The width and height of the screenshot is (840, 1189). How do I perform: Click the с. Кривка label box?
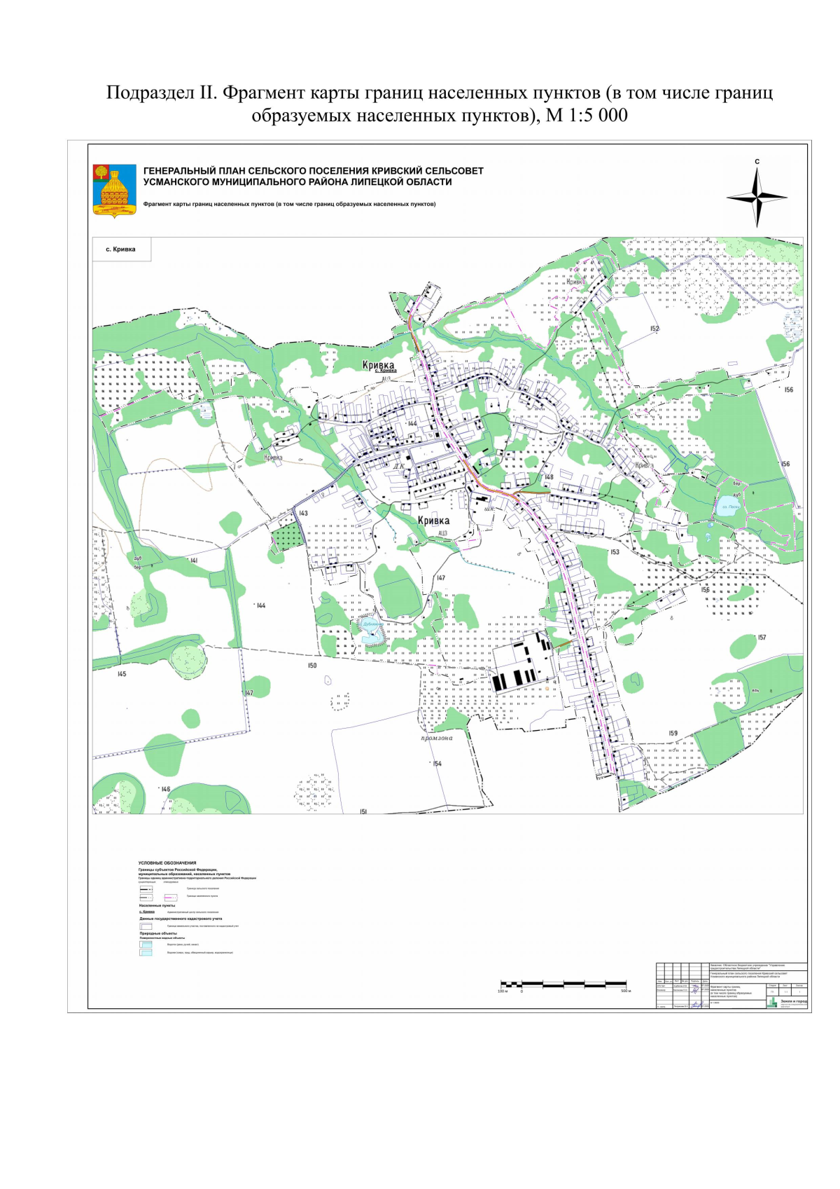[x=121, y=249]
